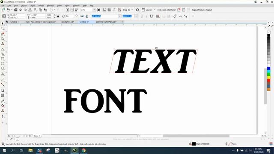The height and width of the screenshot is (154, 274).
Task: Toggle mirror text horizontally
Action: 82,16
